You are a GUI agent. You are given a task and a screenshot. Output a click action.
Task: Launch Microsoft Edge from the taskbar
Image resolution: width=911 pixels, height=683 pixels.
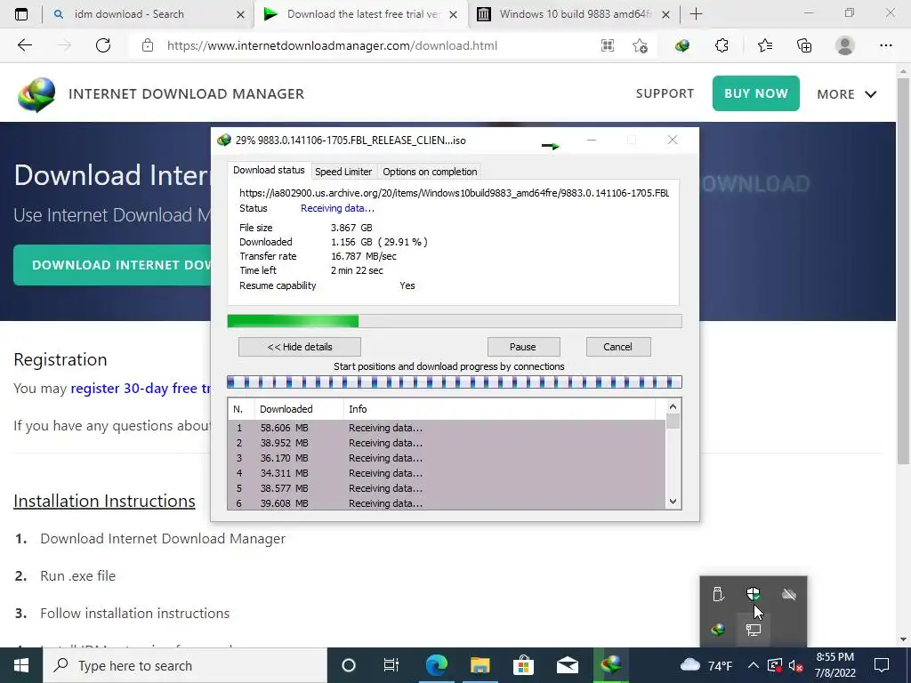pyautogui.click(x=436, y=665)
